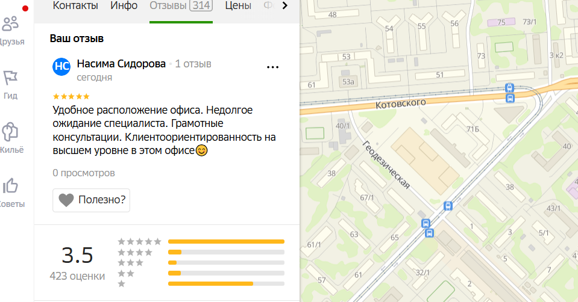Select building 56 on the map
578x302 pixels.
click(x=454, y=23)
